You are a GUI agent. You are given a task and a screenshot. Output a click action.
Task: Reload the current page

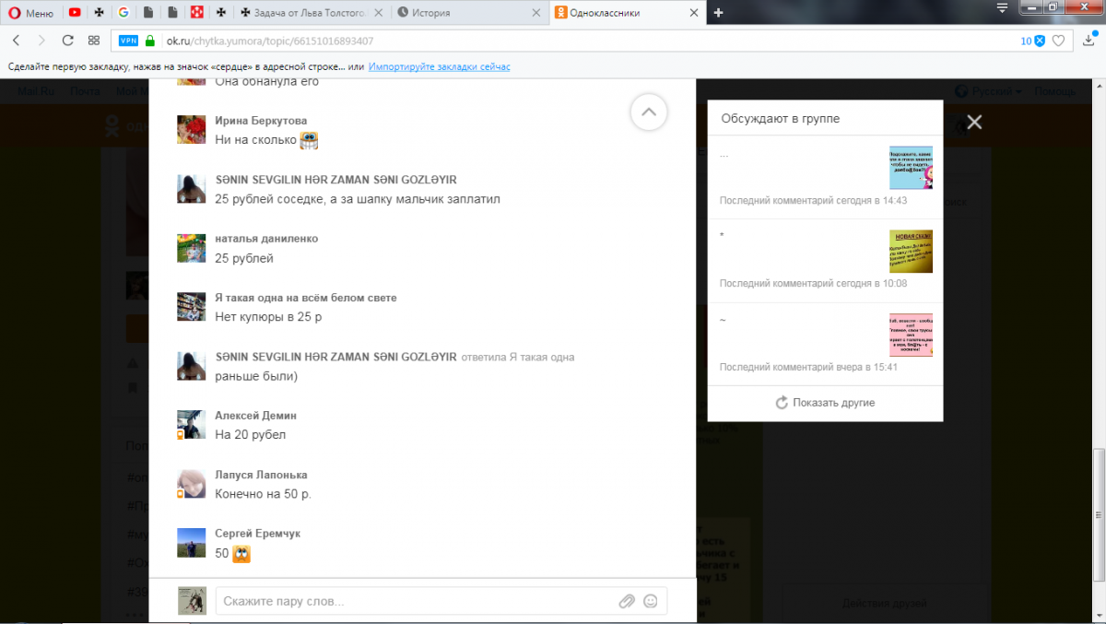point(67,41)
